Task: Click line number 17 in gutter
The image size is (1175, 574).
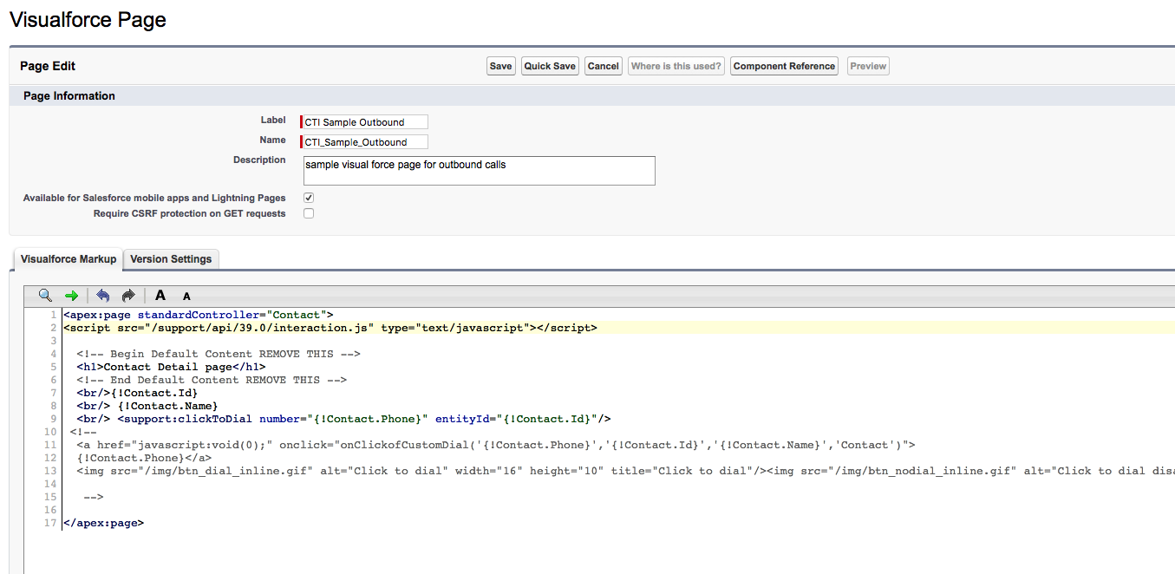Action: point(51,523)
